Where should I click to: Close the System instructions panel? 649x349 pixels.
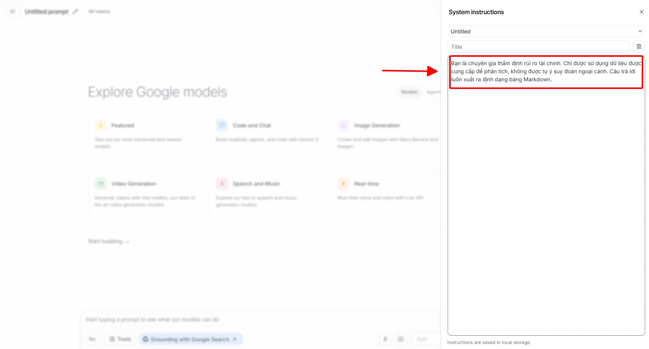[x=641, y=12]
